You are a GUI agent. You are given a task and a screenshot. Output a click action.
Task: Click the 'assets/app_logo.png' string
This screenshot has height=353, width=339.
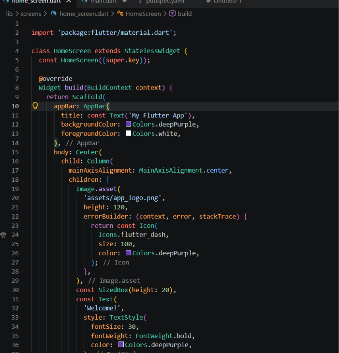(122, 198)
